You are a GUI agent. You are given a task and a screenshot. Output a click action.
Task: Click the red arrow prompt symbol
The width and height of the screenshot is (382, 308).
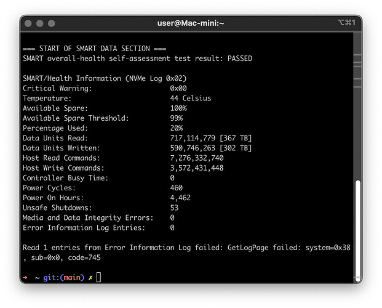(x=25, y=277)
